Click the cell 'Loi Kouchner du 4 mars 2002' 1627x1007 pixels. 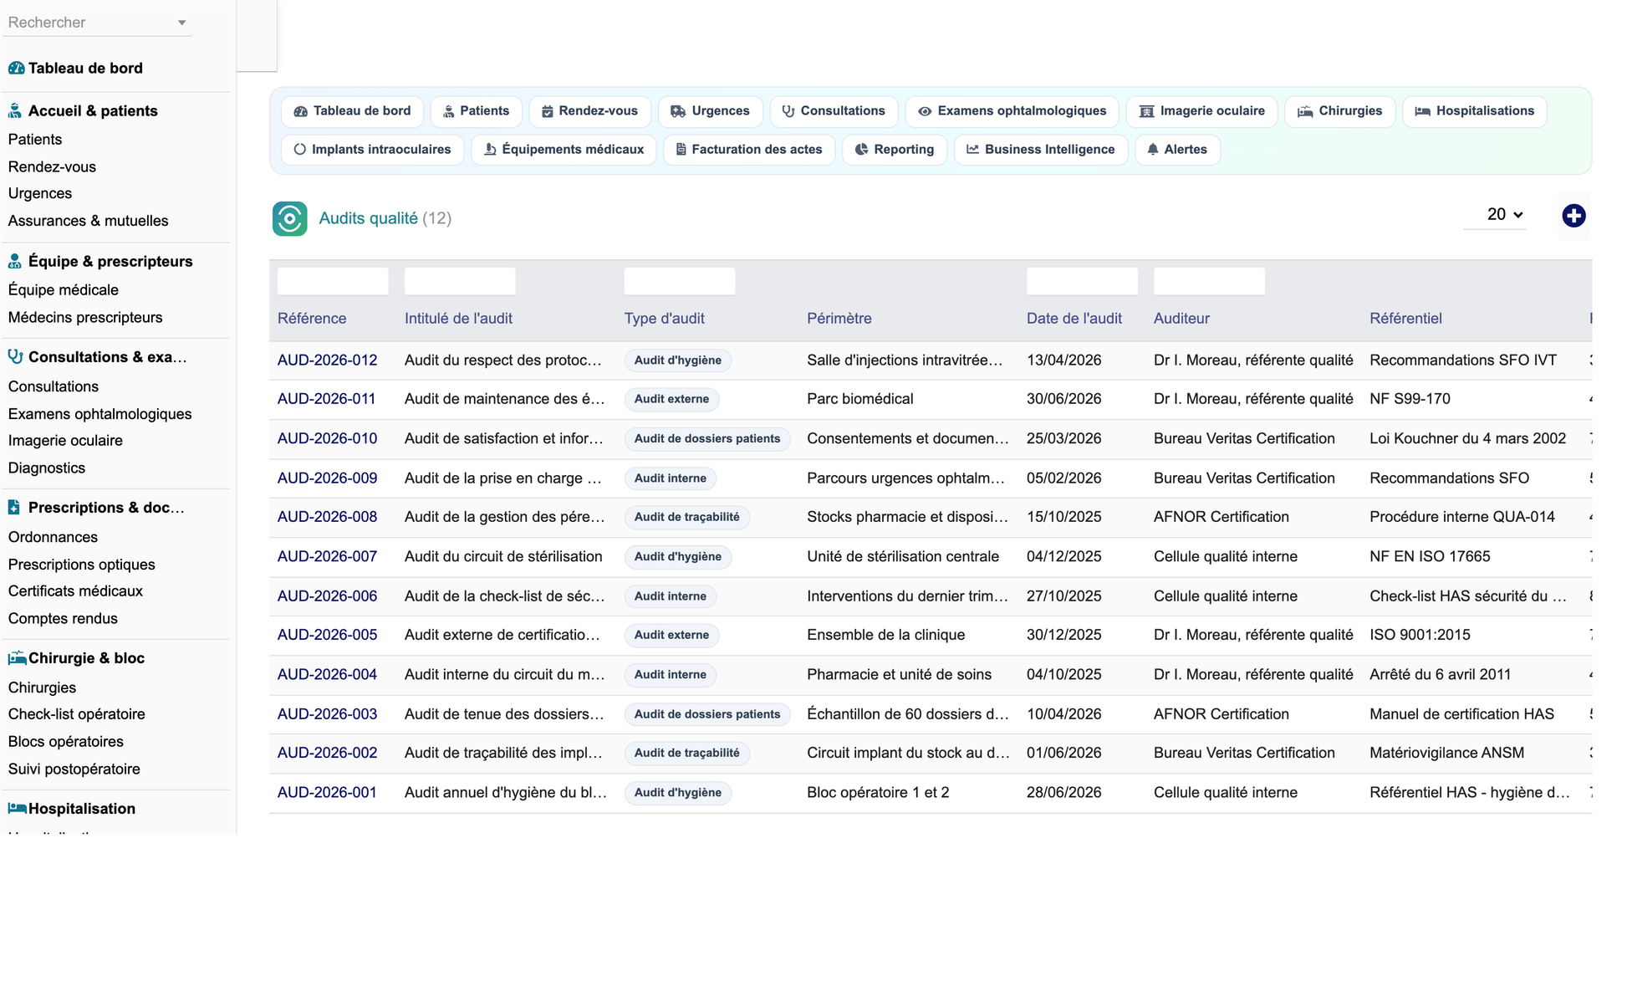pos(1468,439)
